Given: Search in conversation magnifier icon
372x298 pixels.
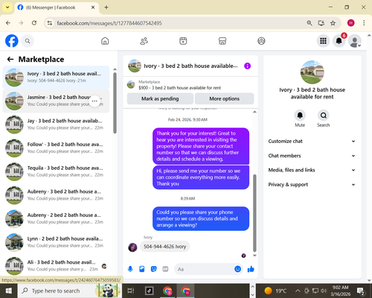Looking at the screenshot, I should tap(324, 115).
